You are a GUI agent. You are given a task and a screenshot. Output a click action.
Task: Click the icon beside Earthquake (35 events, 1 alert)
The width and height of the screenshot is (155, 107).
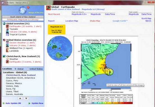coord(7,26)
